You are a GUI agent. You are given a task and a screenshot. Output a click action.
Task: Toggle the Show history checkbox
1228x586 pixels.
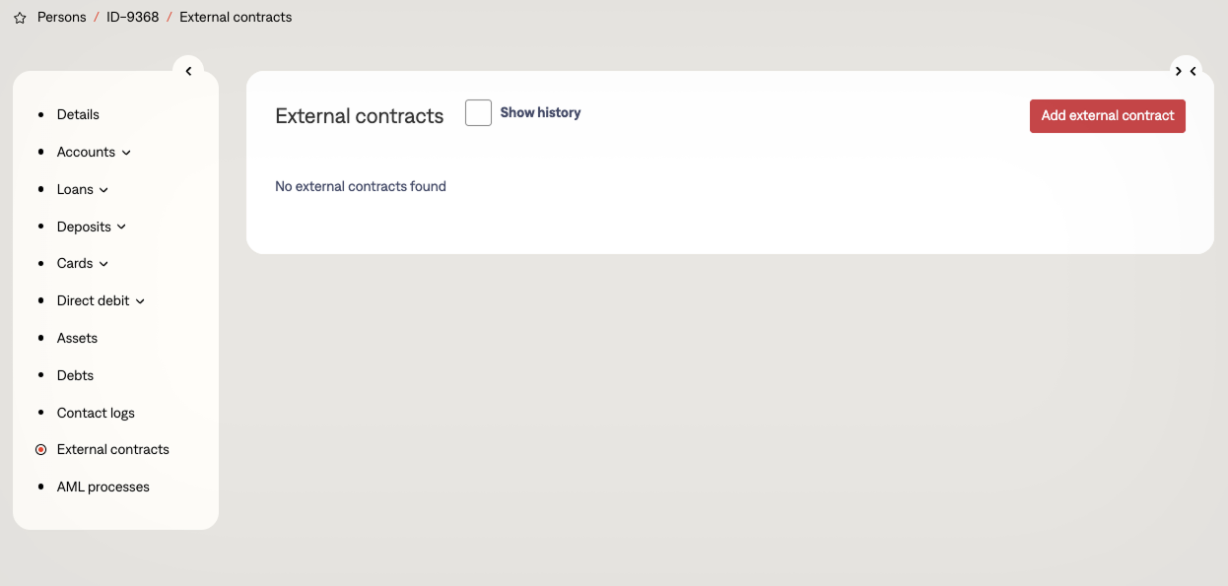click(x=478, y=113)
